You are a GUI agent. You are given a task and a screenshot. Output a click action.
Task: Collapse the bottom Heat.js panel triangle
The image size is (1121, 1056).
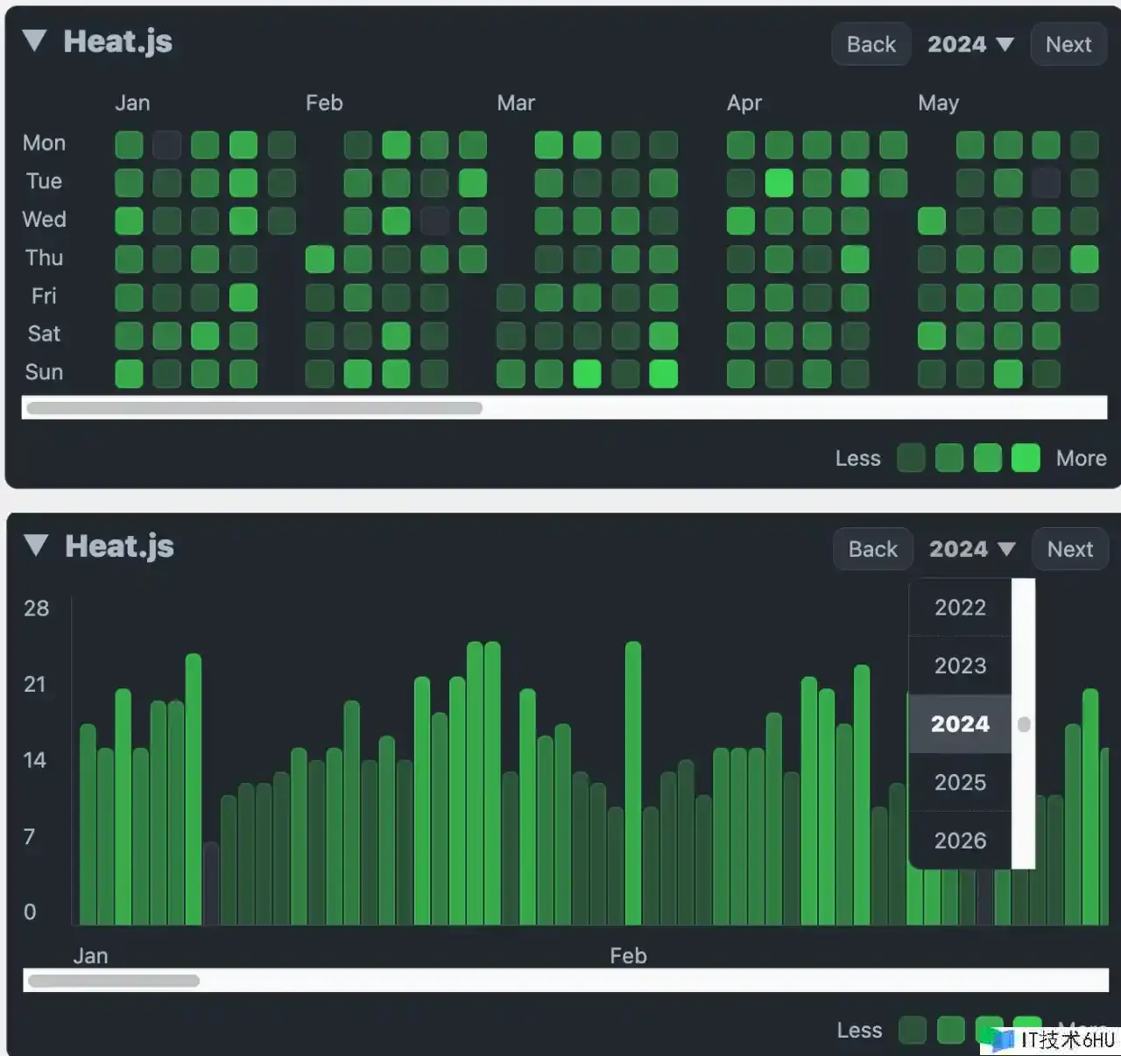pyautogui.click(x=36, y=546)
